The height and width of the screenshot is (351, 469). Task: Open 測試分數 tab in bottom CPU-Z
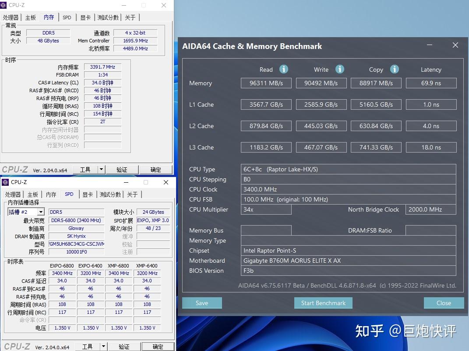(110, 195)
